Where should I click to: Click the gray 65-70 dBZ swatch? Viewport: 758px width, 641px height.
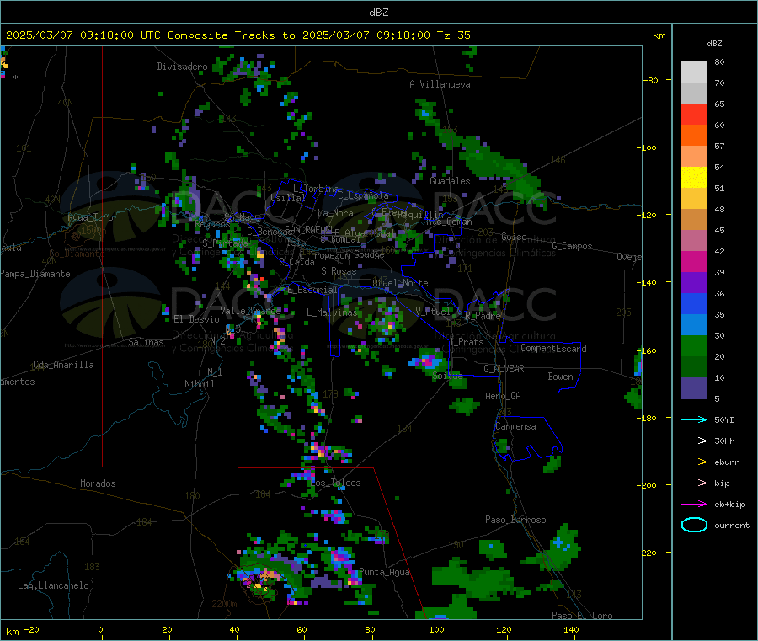(x=694, y=93)
